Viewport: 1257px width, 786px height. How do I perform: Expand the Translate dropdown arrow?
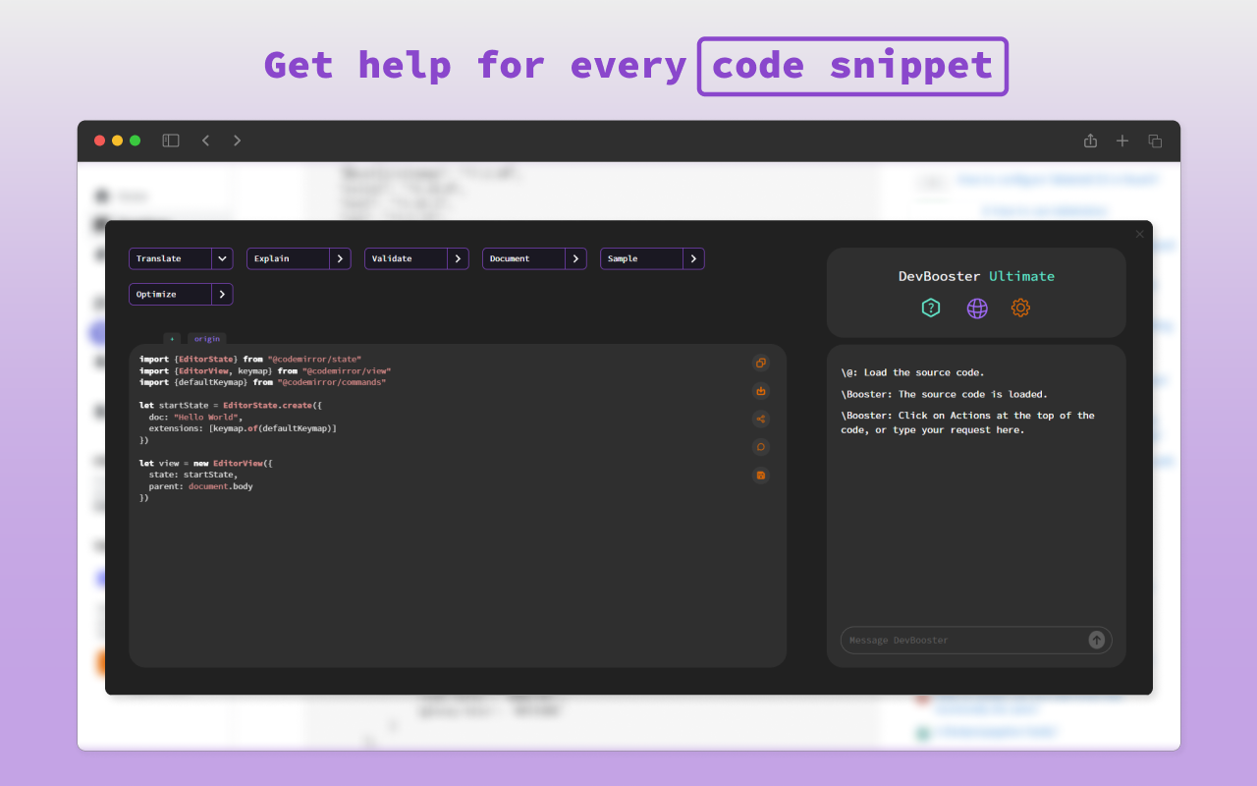(x=222, y=258)
